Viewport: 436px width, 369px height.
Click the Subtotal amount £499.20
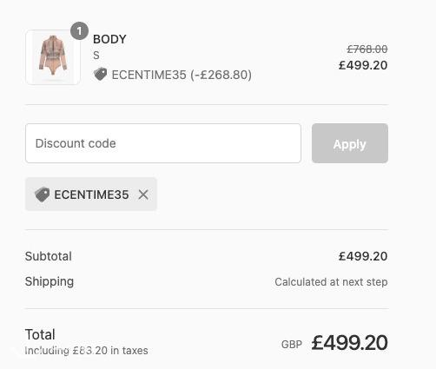[363, 256]
